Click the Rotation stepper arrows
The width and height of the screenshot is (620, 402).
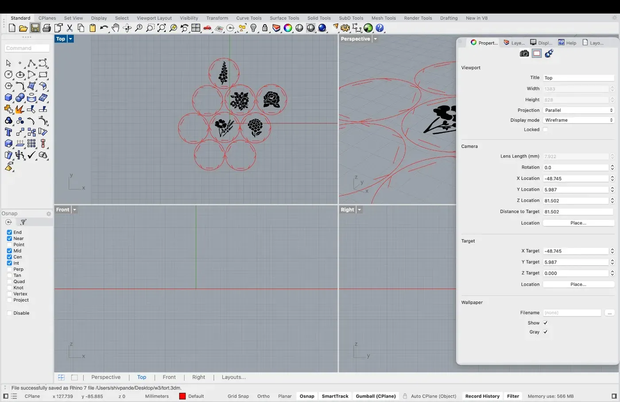[612, 167]
